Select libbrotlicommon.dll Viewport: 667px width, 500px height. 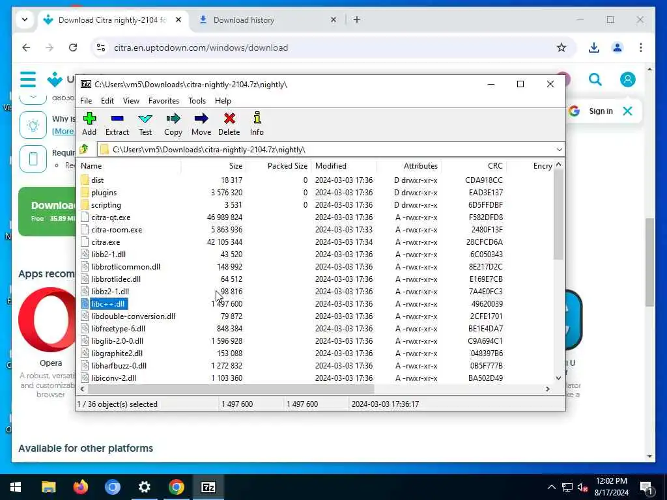[126, 266]
